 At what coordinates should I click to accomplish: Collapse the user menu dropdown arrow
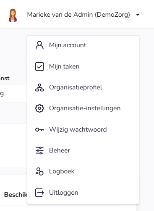(x=138, y=15)
